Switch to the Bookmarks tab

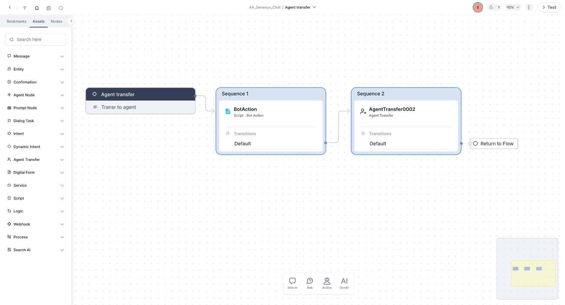(17, 21)
